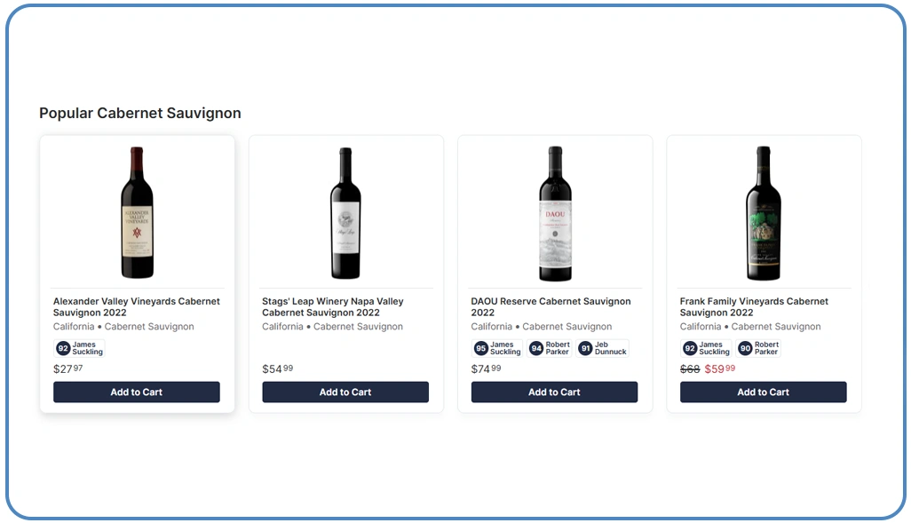Image resolution: width=911 pixels, height=523 pixels.
Task: Open Alexander Valley Vineyards Cabernet Sauvignon 2022 title
Action: click(137, 307)
